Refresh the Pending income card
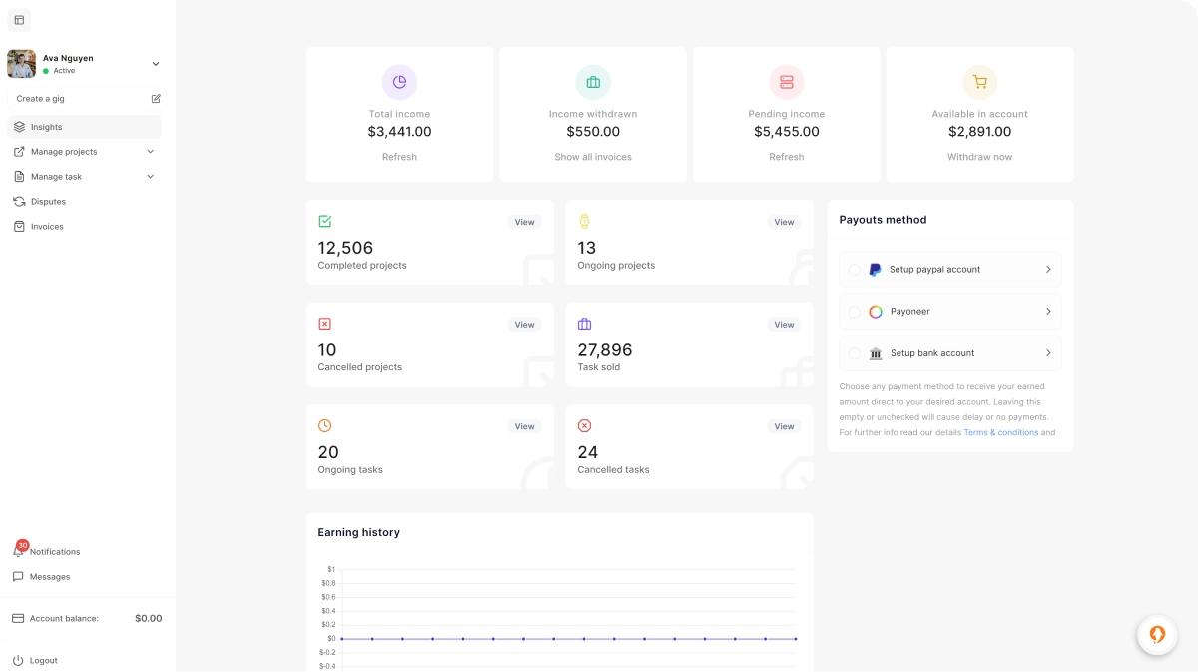Image resolution: width=1198 pixels, height=672 pixels. pyautogui.click(x=787, y=157)
